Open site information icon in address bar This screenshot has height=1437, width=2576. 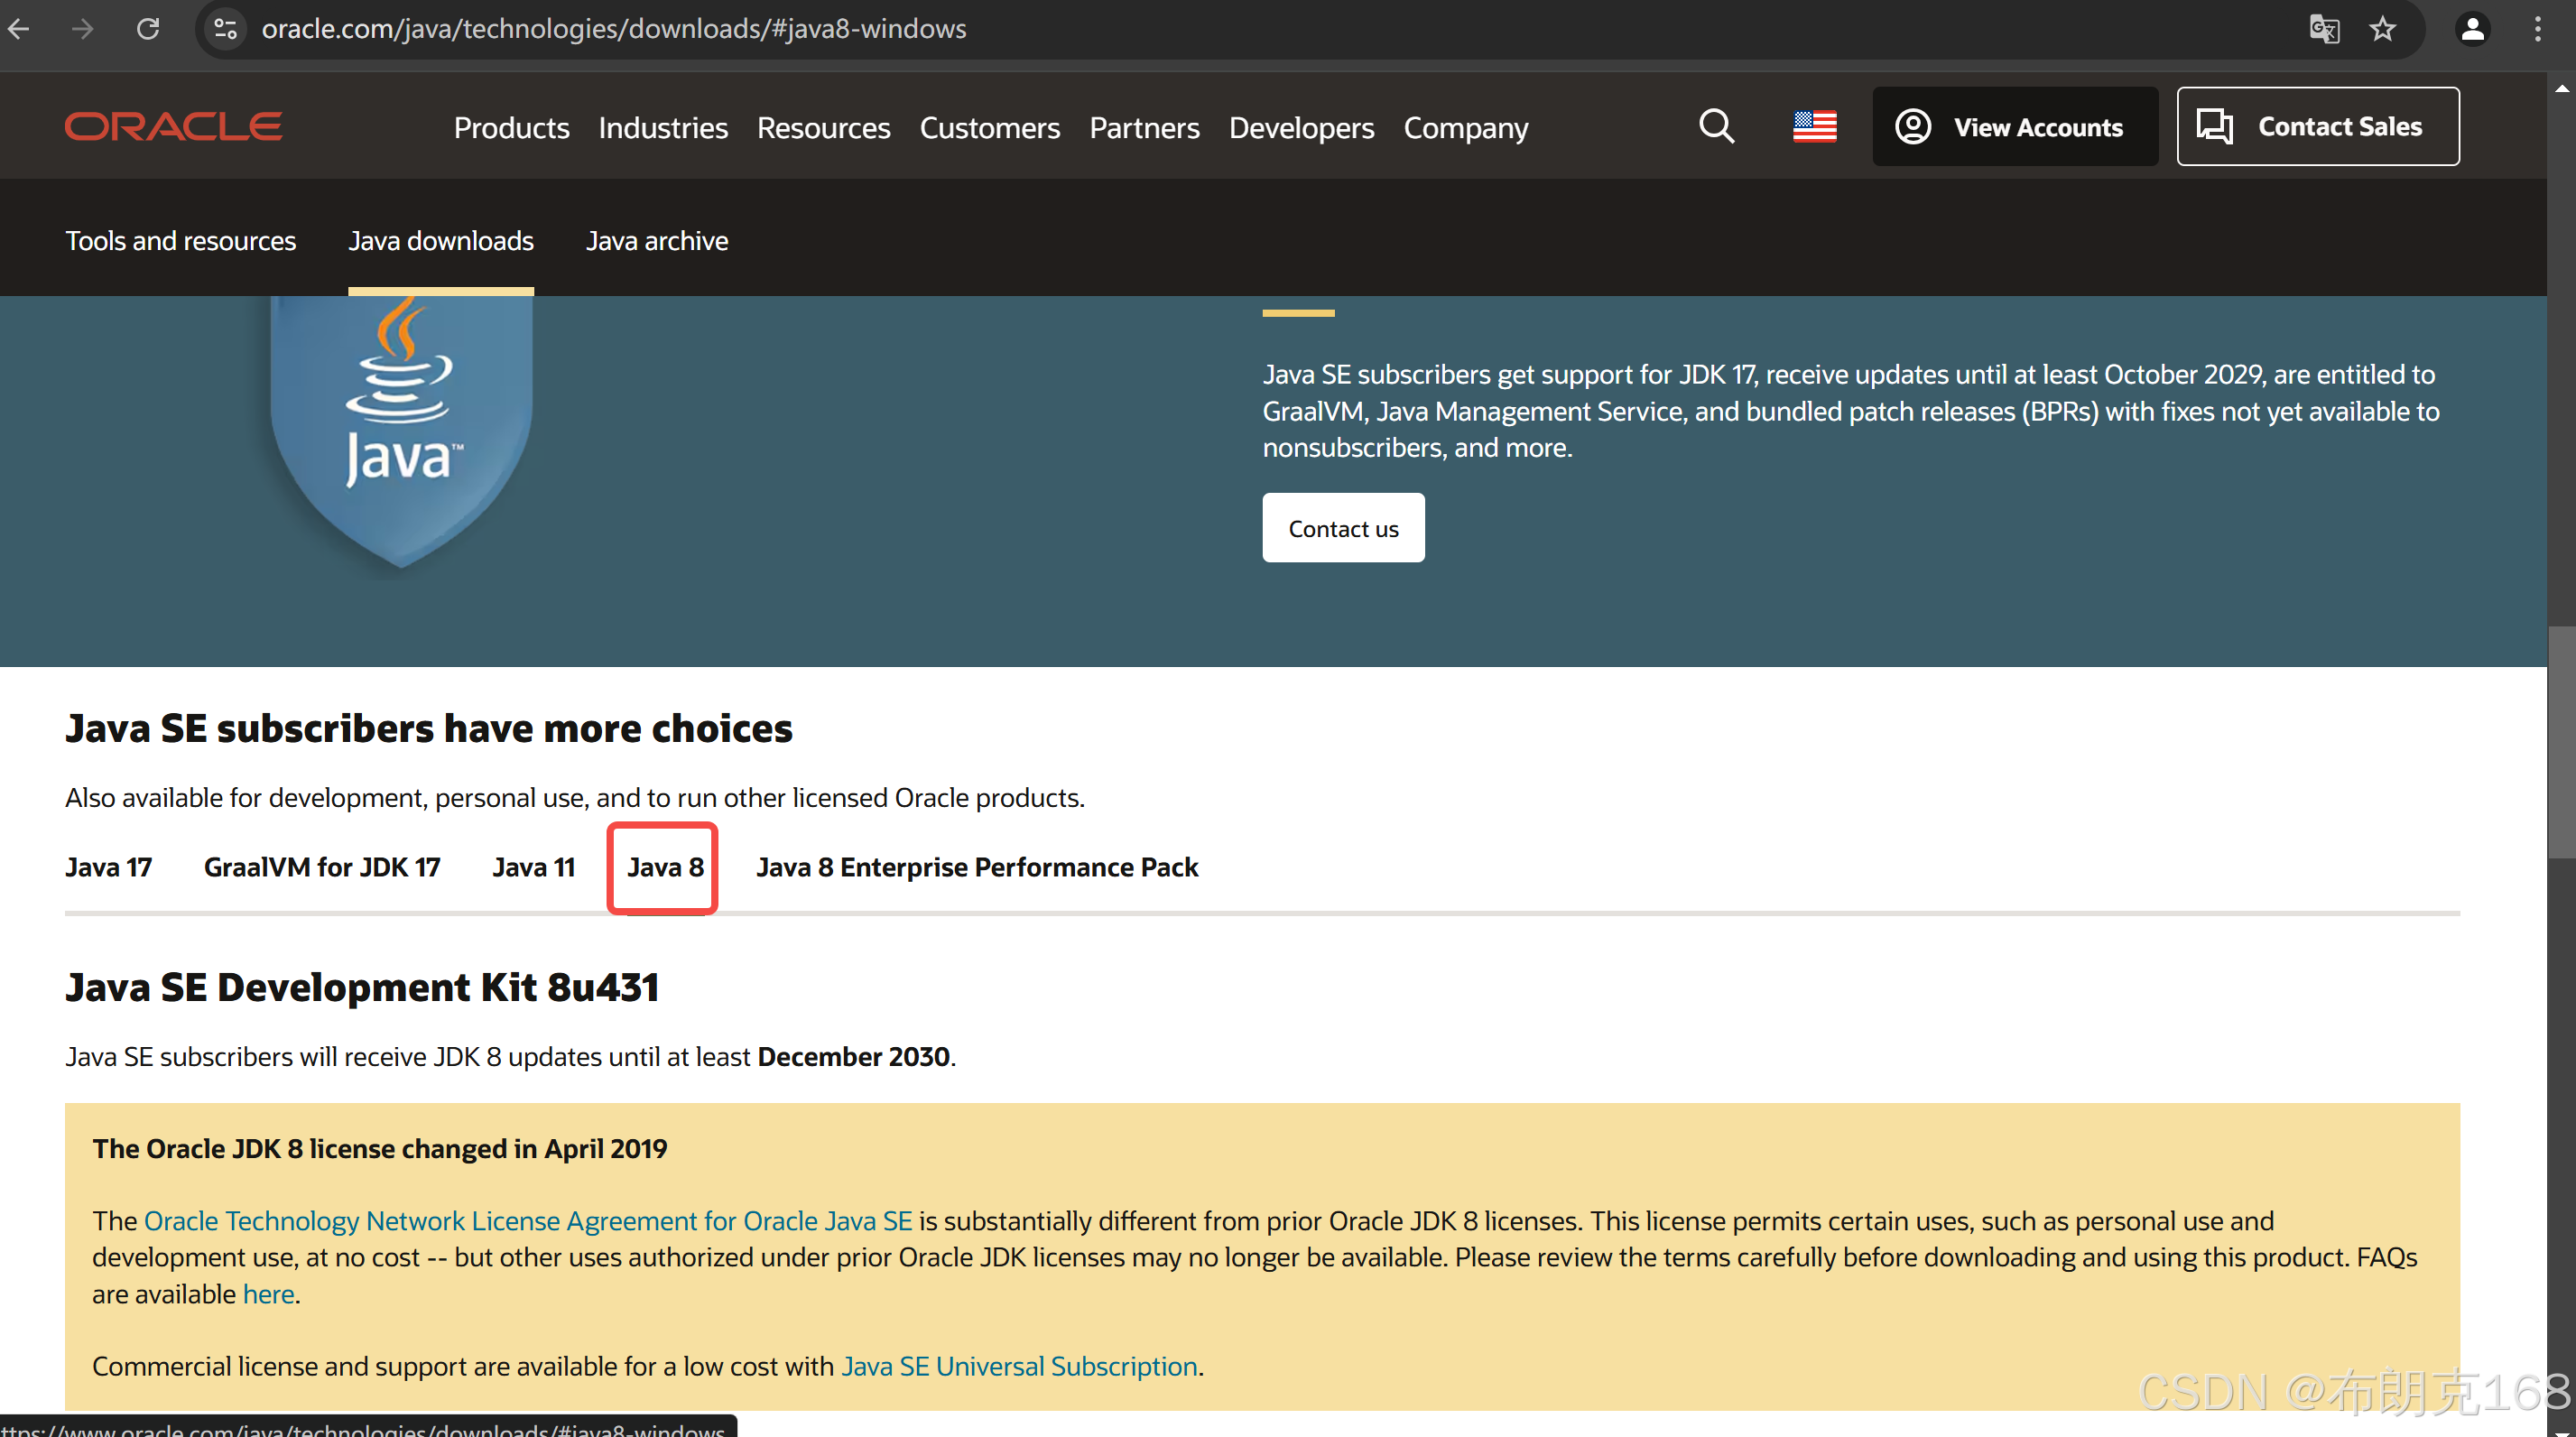coord(226,29)
